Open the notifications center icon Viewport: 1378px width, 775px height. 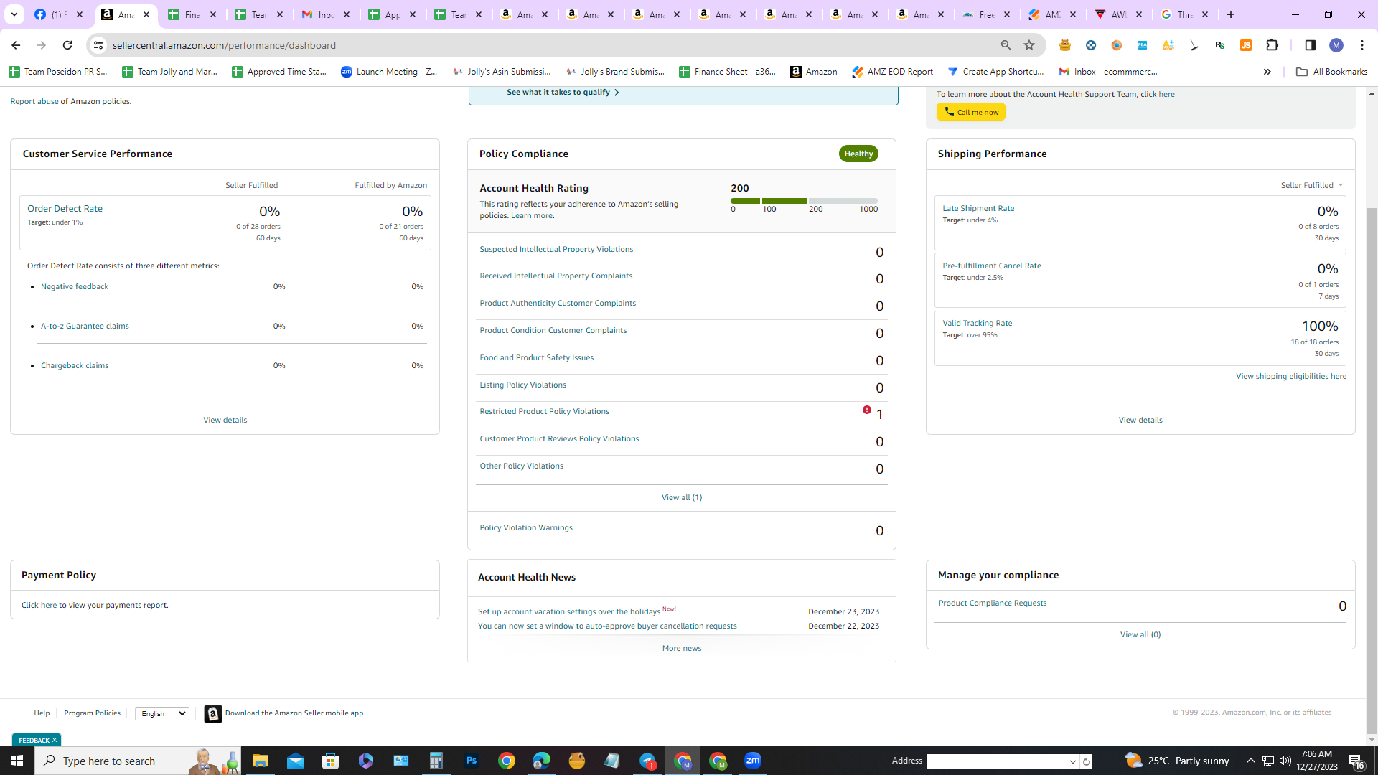click(x=1356, y=761)
